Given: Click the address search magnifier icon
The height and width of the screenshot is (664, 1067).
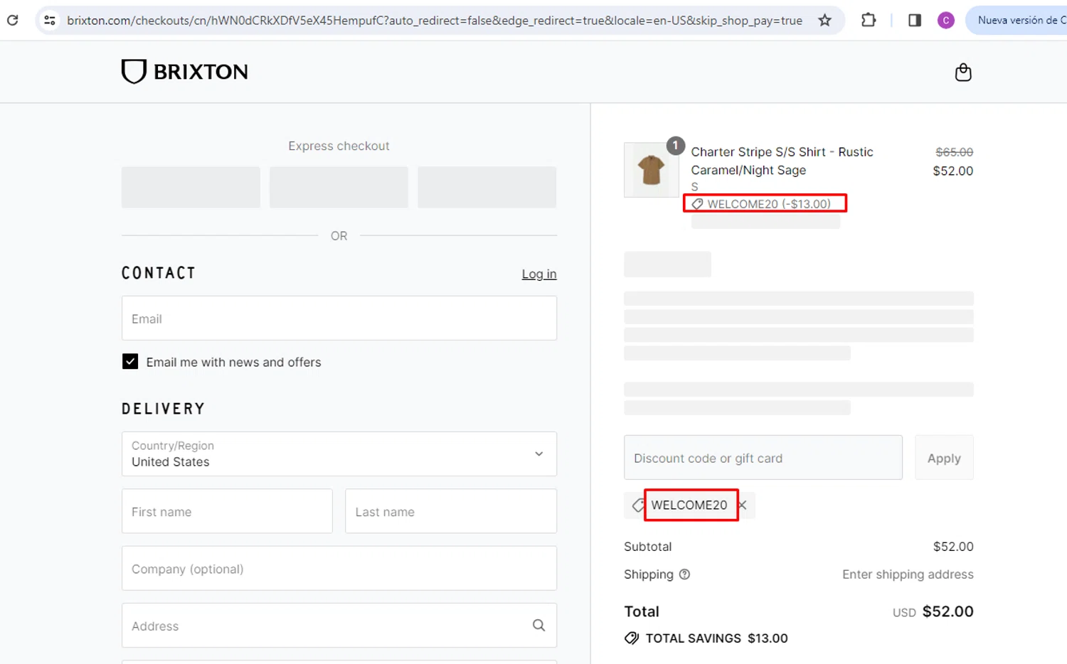Looking at the screenshot, I should click(538, 626).
